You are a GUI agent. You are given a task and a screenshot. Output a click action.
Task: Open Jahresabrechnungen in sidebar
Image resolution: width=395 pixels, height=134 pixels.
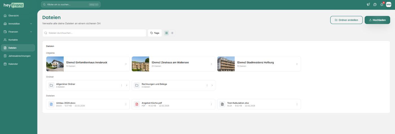pos(18,56)
